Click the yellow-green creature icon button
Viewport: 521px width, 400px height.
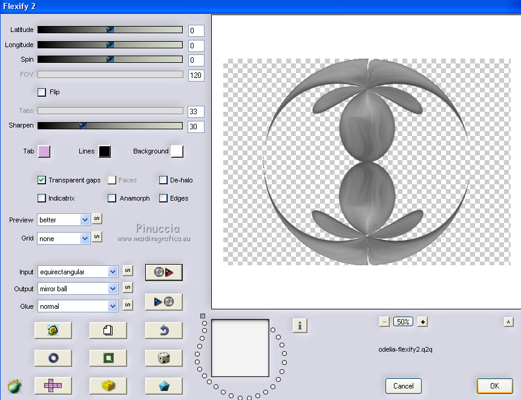[x=53, y=331]
